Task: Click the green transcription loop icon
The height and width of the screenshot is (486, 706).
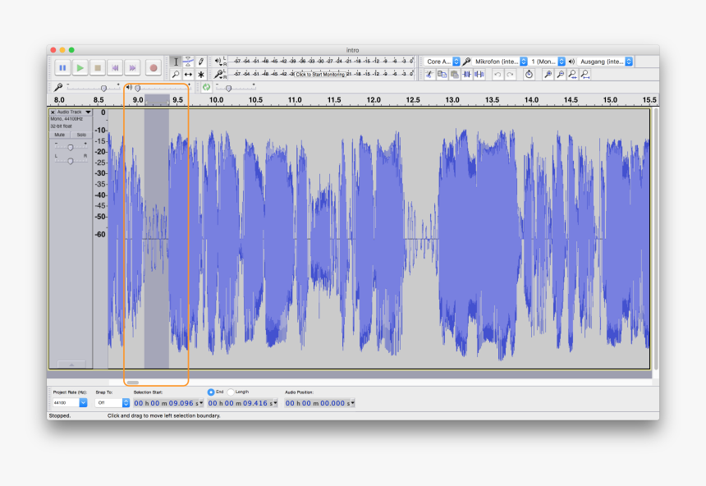Action: tap(207, 87)
